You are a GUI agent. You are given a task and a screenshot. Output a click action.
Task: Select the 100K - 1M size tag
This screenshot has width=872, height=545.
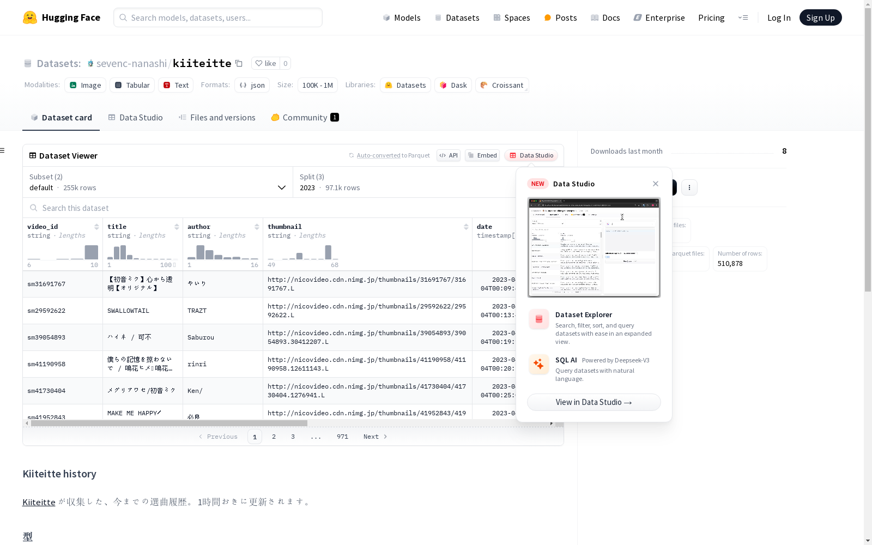(318, 85)
